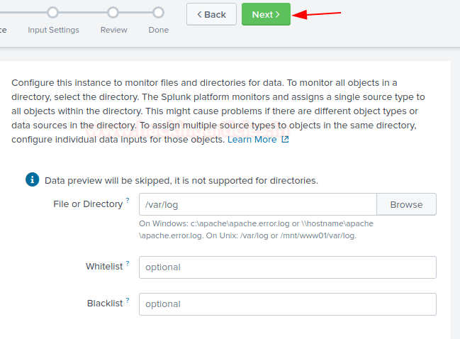The width and height of the screenshot is (460, 339).
Task: Select the Input Settings step label
Action: click(x=53, y=30)
